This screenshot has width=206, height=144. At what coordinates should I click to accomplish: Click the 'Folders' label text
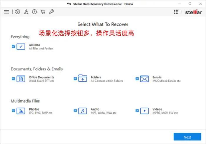tap(96, 77)
